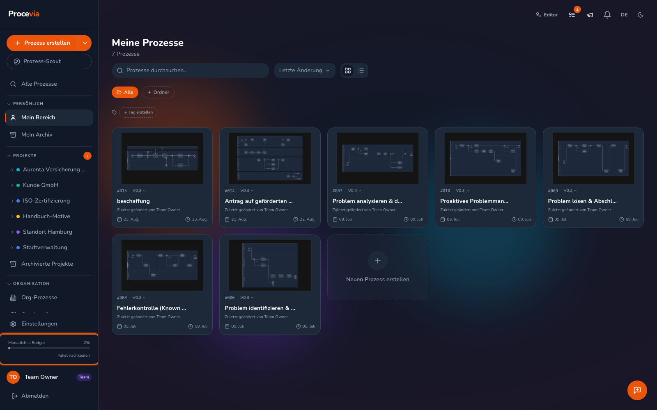
Task: Focus the Prozesse durchsuchen search field
Action: click(191, 71)
